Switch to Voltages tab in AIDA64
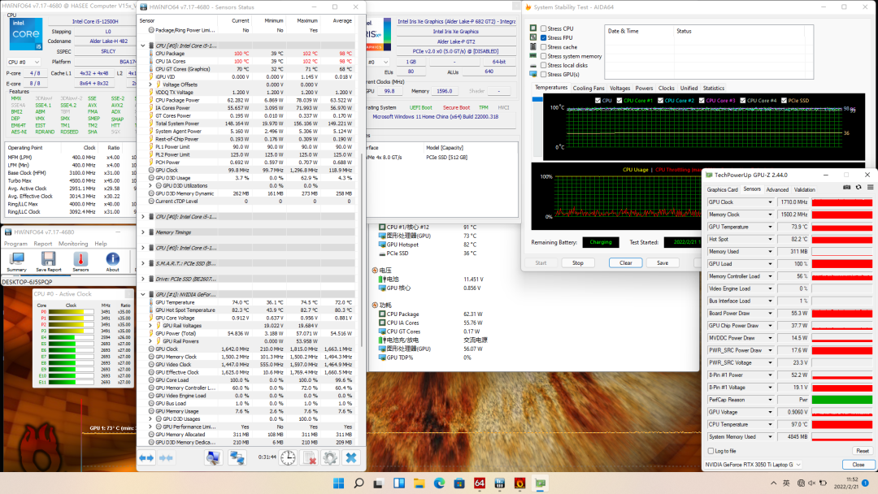The image size is (878, 494). 619,89
